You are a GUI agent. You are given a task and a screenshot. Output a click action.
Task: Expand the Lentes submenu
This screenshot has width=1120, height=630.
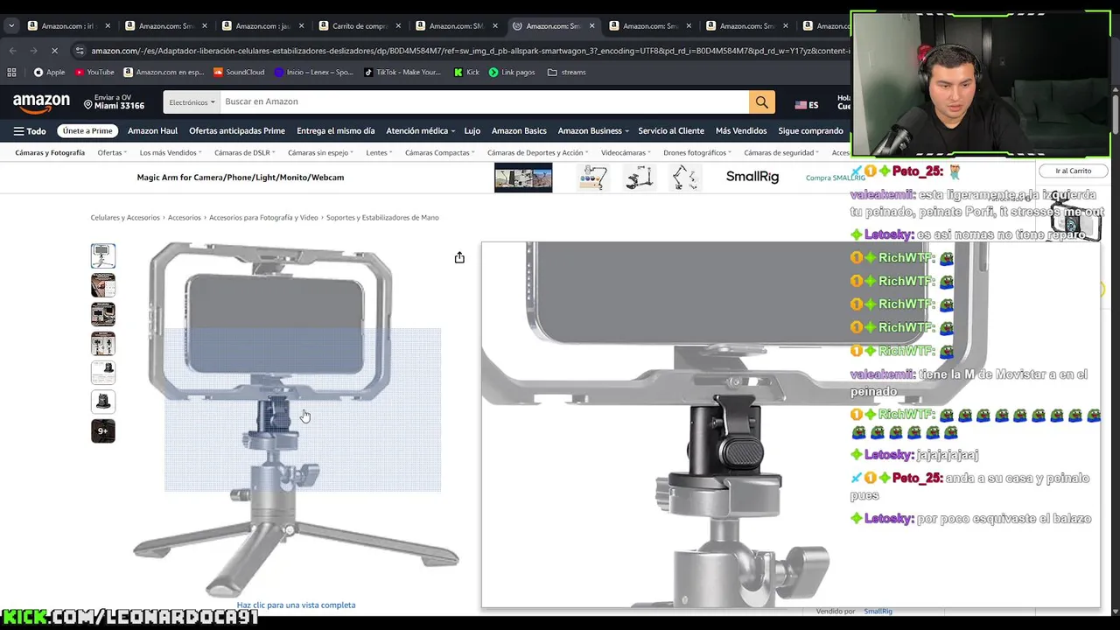point(380,153)
